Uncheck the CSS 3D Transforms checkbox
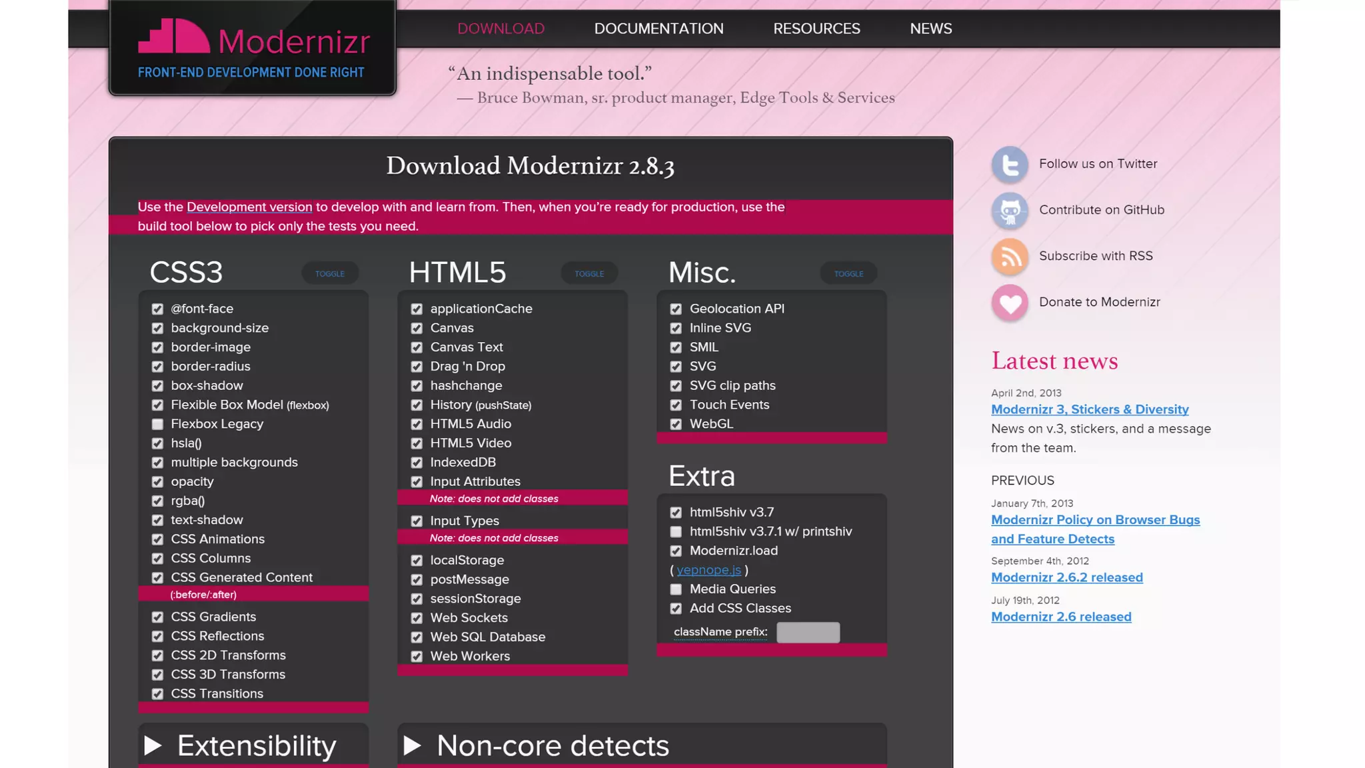The height and width of the screenshot is (768, 1365). click(x=157, y=675)
